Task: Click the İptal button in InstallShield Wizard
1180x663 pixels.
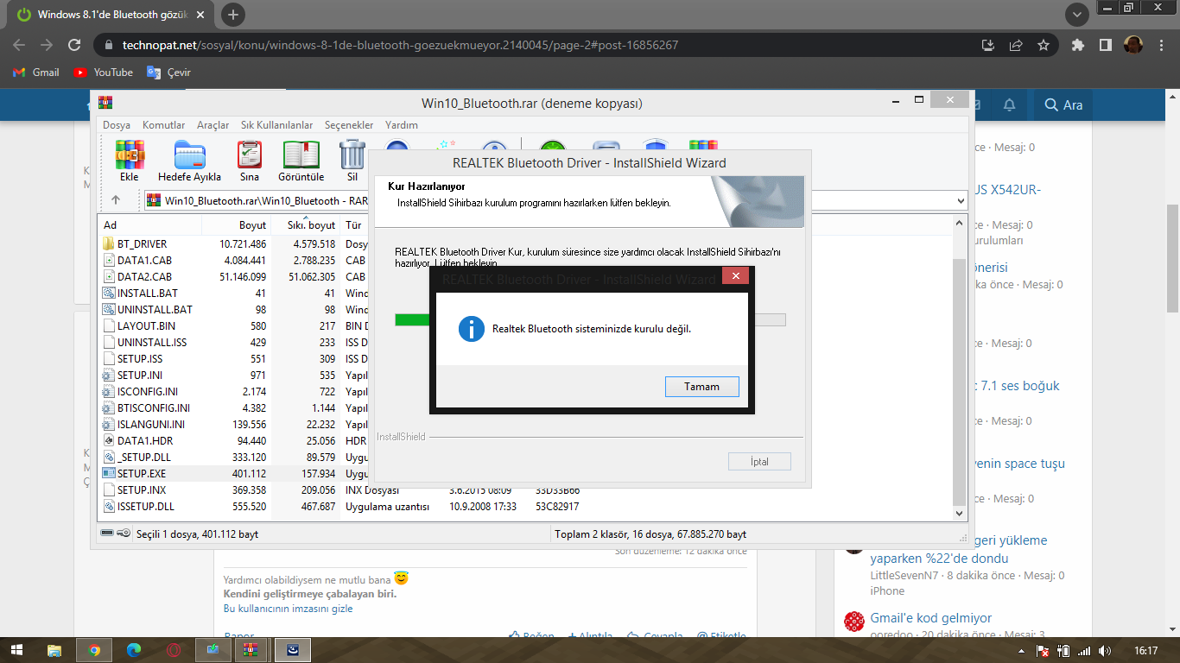Action: tap(759, 462)
